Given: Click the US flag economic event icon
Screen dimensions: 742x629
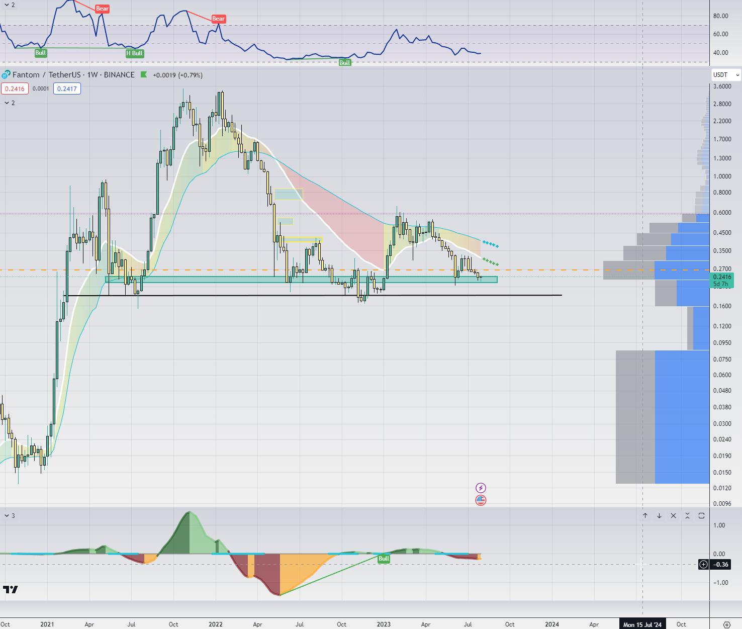Looking at the screenshot, I should [481, 500].
